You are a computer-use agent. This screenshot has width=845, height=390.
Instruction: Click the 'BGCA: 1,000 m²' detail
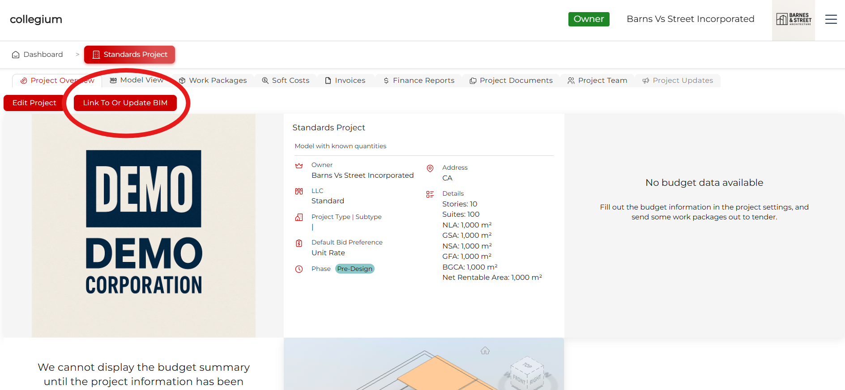click(470, 267)
